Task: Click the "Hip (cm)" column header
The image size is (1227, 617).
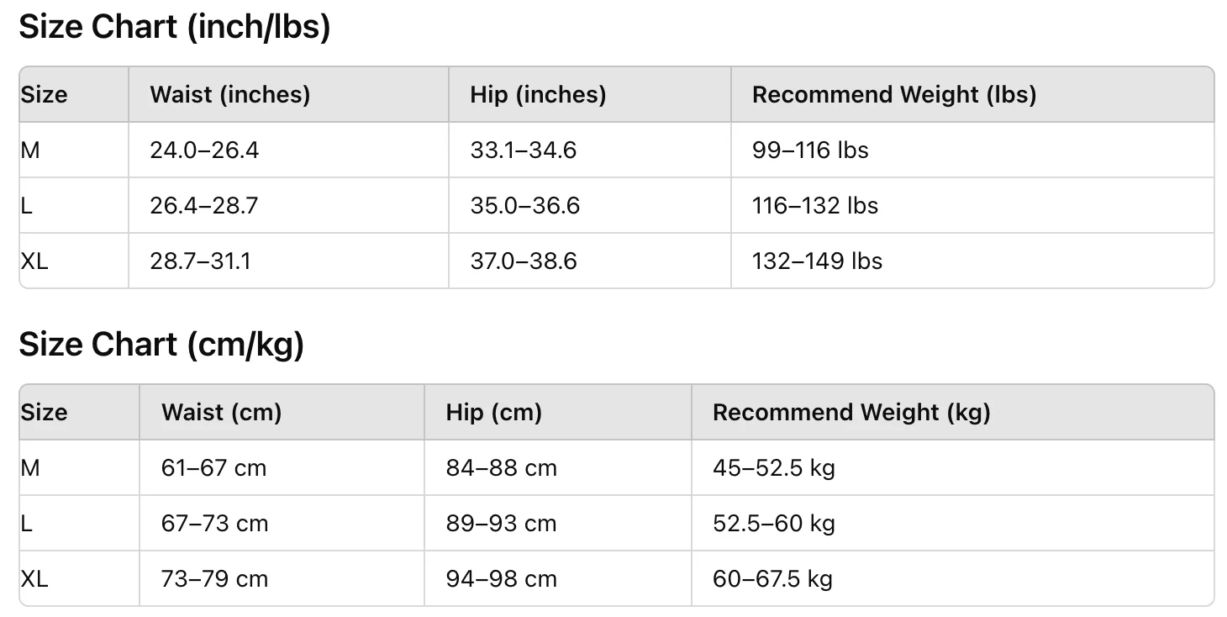Action: point(493,413)
